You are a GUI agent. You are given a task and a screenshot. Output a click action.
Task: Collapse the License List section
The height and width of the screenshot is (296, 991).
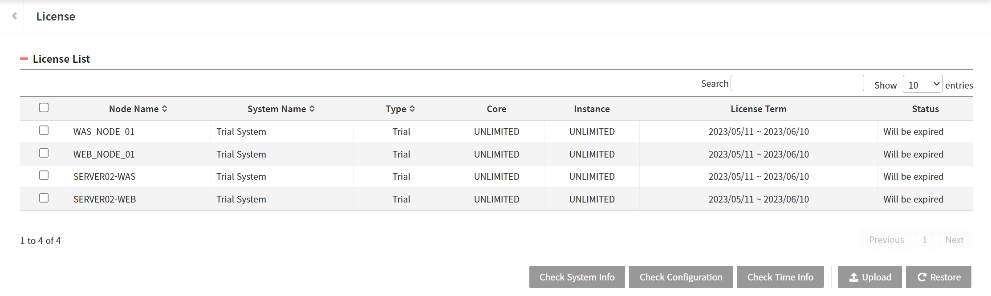[24, 59]
